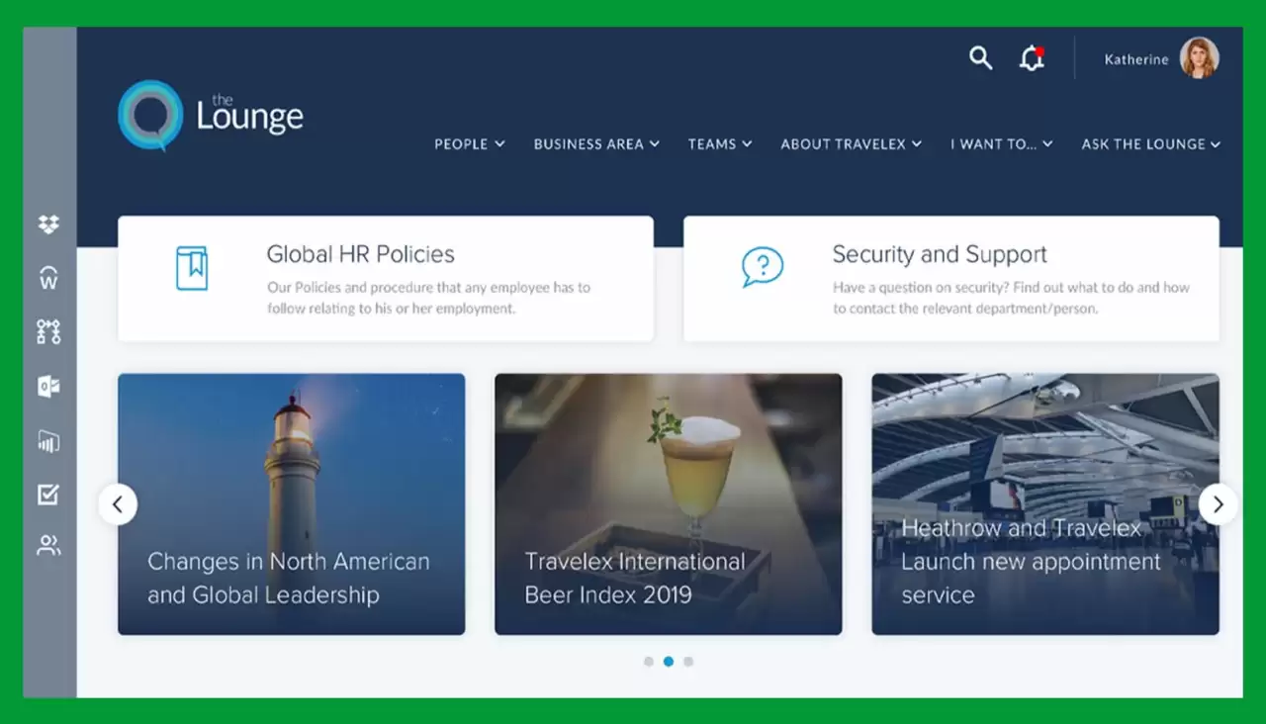Open Power BI from the sidebar
The image size is (1266, 724).
[x=47, y=441]
